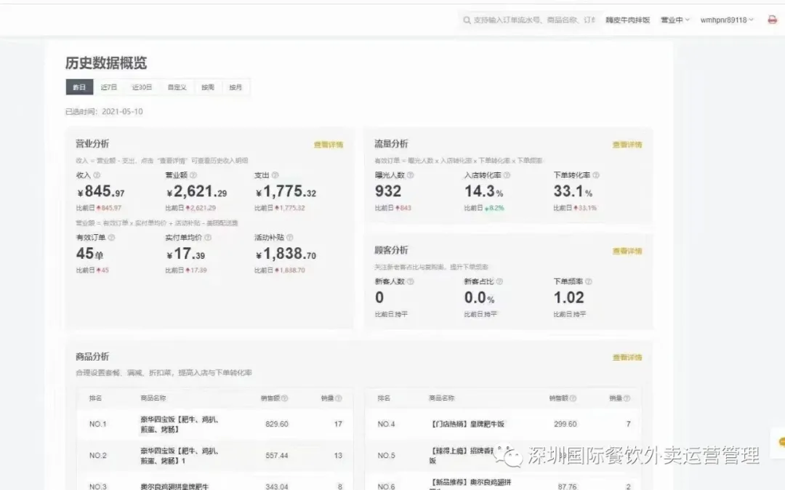The image size is (785, 490).
Task: Open the wmhpnr89118 account dropdown
Action: pos(727,20)
